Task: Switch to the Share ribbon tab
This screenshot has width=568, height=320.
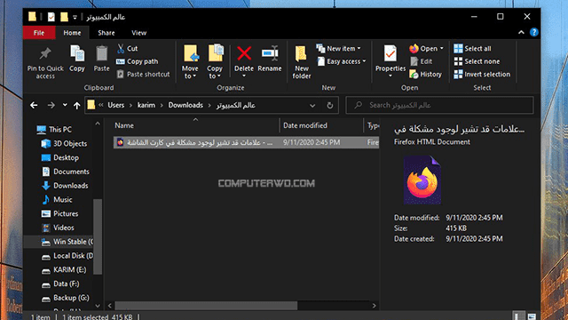Action: 106,33
